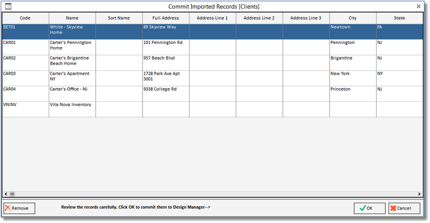Click the 101 Pennington Rd address
Viewport: 430px width, 223px height.
(166, 48)
